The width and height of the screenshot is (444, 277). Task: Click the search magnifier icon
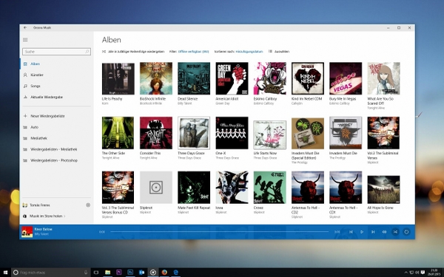(87, 52)
